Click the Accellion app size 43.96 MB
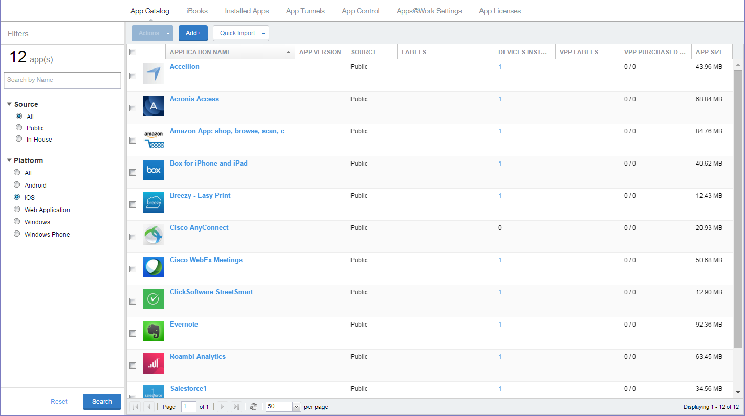This screenshot has height=416, width=745. pos(709,67)
